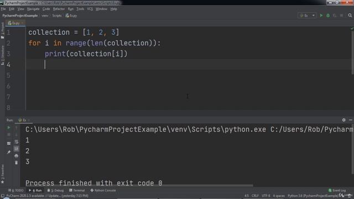Click the Print icon in Run console
Image resolution: width=354 pixels, height=199 pixels.
(x=16, y=156)
